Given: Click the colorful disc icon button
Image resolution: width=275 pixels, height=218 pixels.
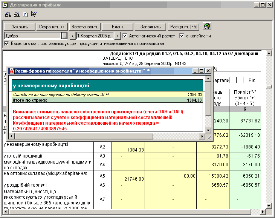Looking at the screenshot, I should [x=207, y=26].
